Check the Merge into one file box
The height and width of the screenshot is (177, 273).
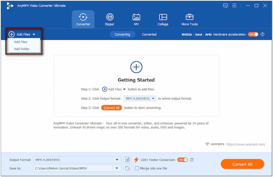coord(137,168)
